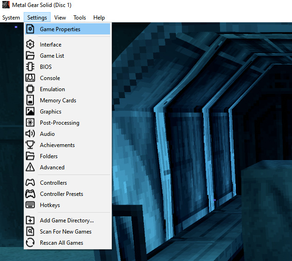Open Graphics settings

(x=68, y=112)
